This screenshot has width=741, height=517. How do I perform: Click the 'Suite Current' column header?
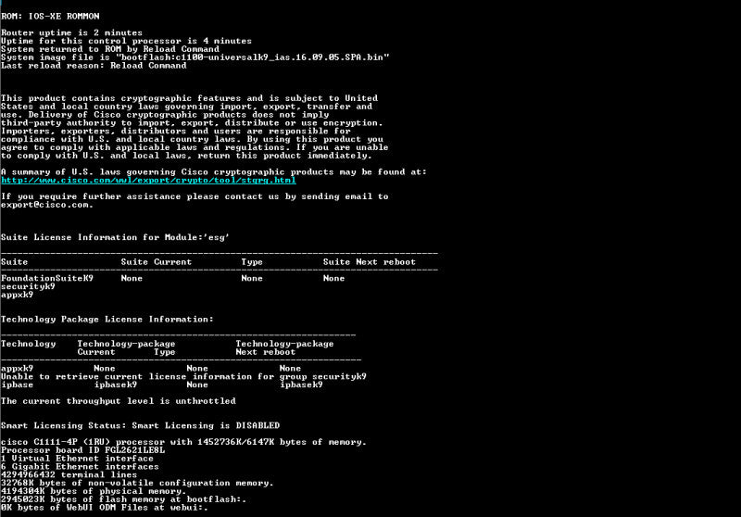pyautogui.click(x=156, y=262)
